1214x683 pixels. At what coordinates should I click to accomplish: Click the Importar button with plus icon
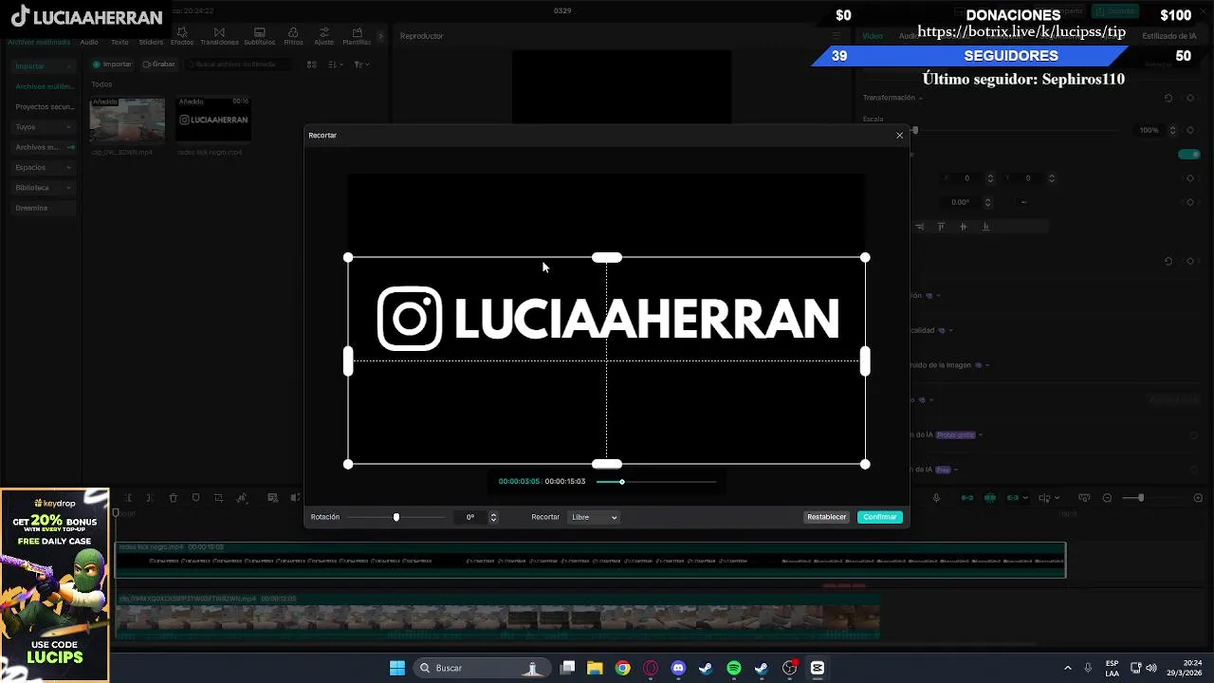coord(112,65)
